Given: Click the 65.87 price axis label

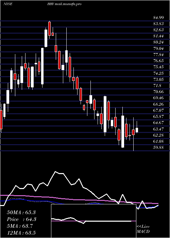Looking at the screenshot, I should point(158,117).
